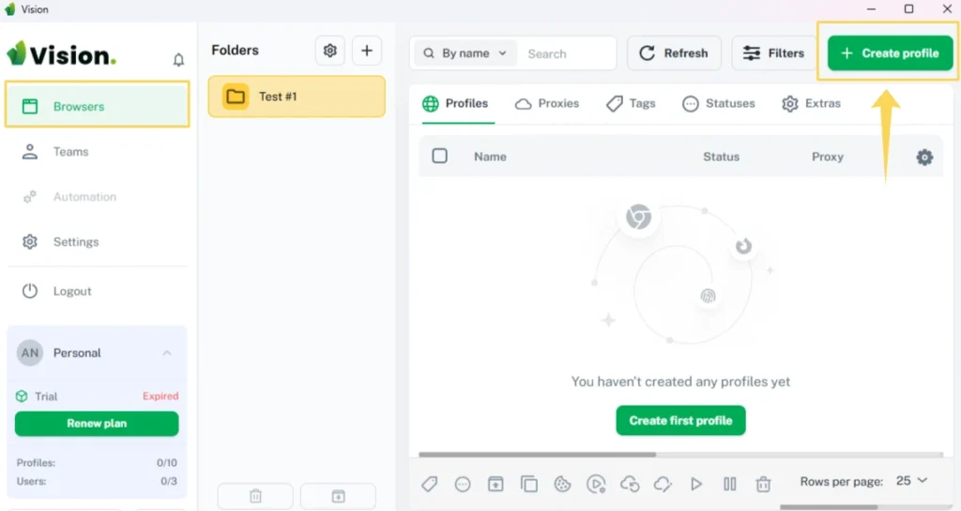Click the Name column header

[x=490, y=157]
